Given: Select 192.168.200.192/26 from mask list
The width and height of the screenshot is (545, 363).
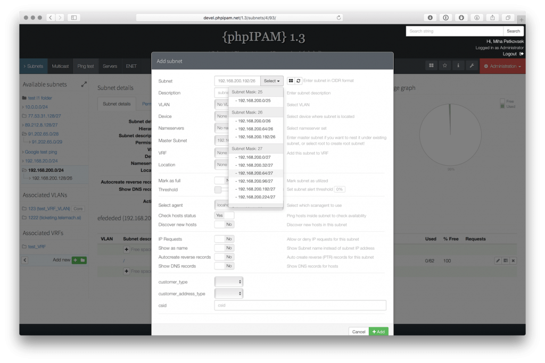Looking at the screenshot, I should point(254,137).
